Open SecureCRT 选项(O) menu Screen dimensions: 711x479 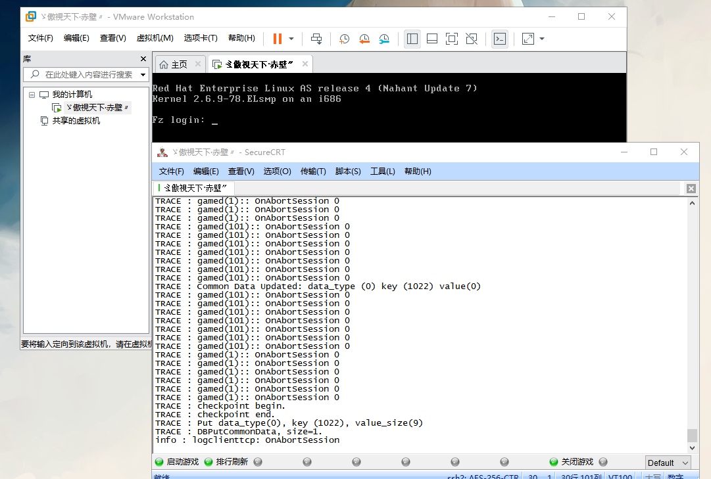[x=278, y=171]
